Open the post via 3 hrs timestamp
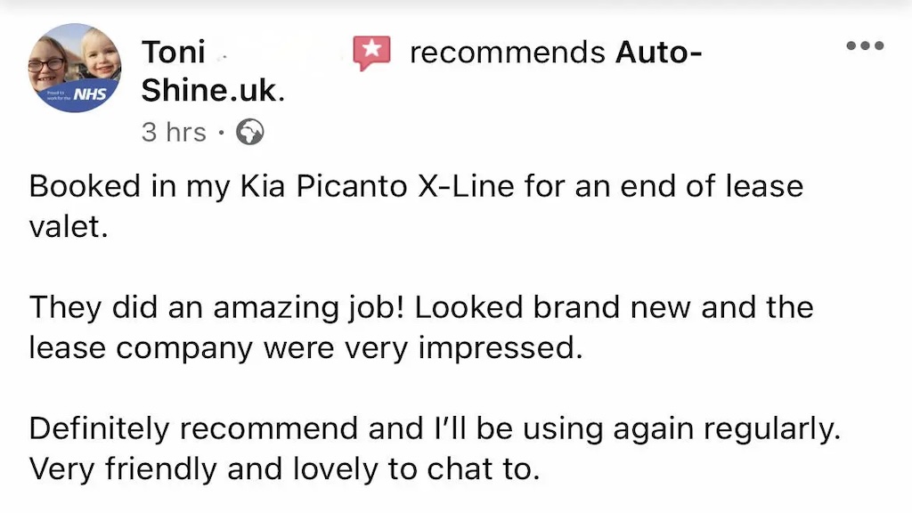 tap(174, 132)
